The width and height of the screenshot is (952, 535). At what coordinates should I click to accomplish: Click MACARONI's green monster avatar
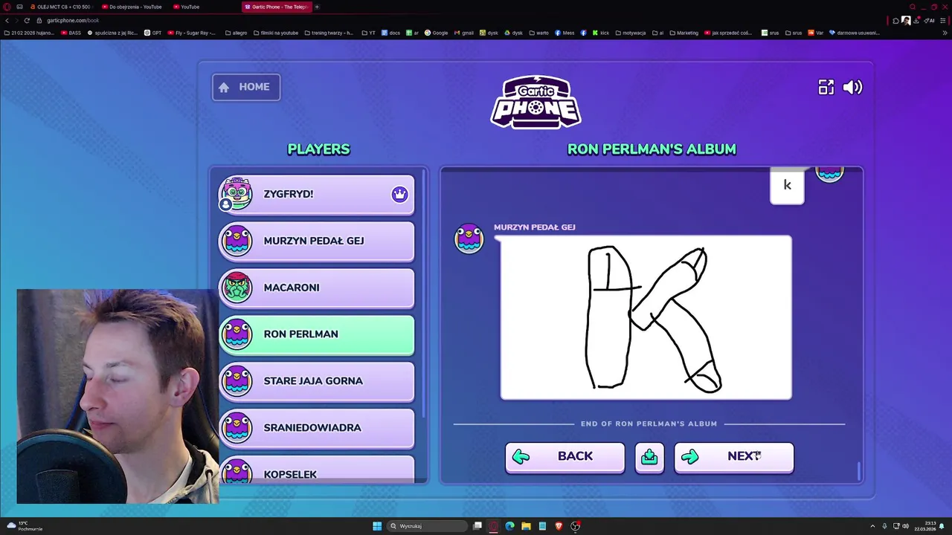point(237,288)
